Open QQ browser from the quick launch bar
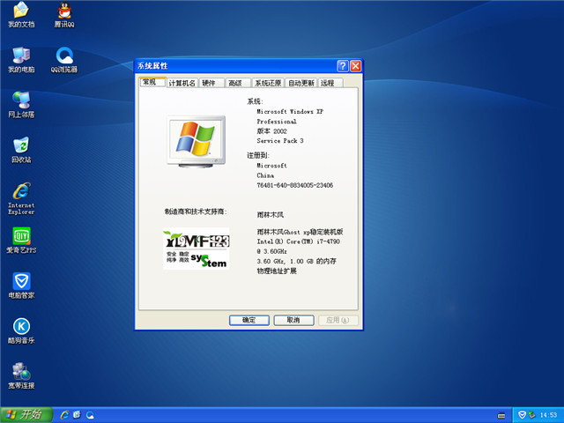Screen dimensions: 564x423 [x=90, y=415]
